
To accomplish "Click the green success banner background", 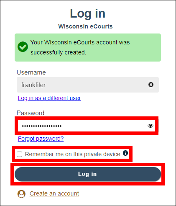I will pyautogui.click(x=88, y=47).
